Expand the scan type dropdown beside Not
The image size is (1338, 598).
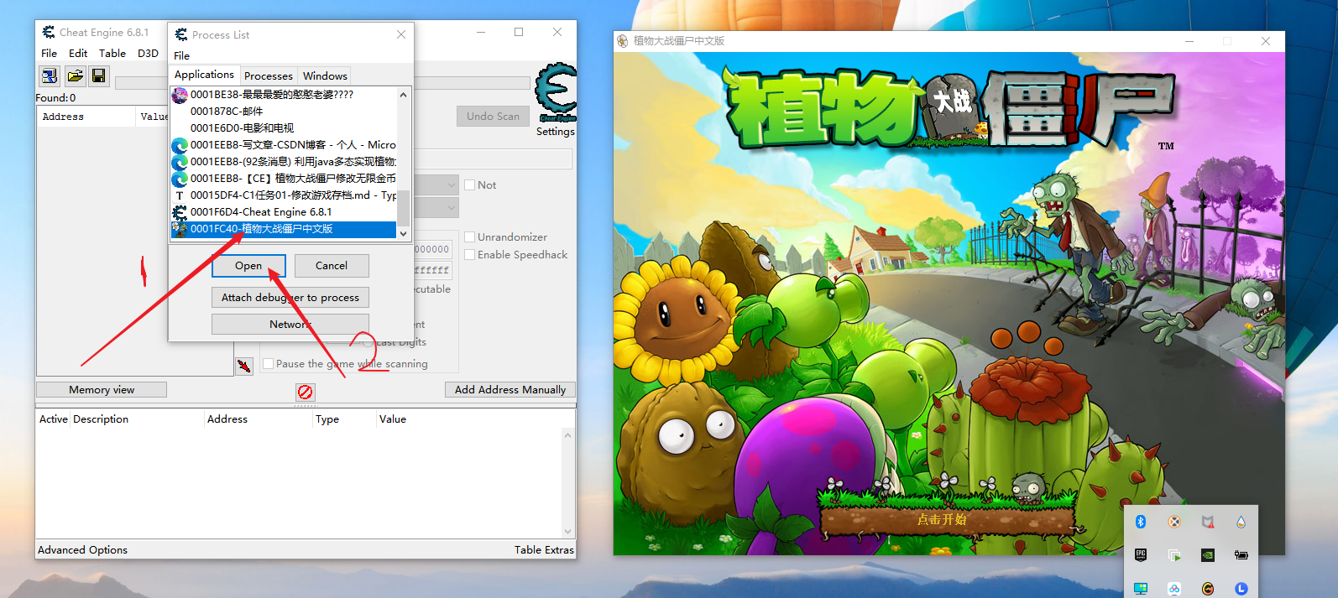click(x=452, y=185)
